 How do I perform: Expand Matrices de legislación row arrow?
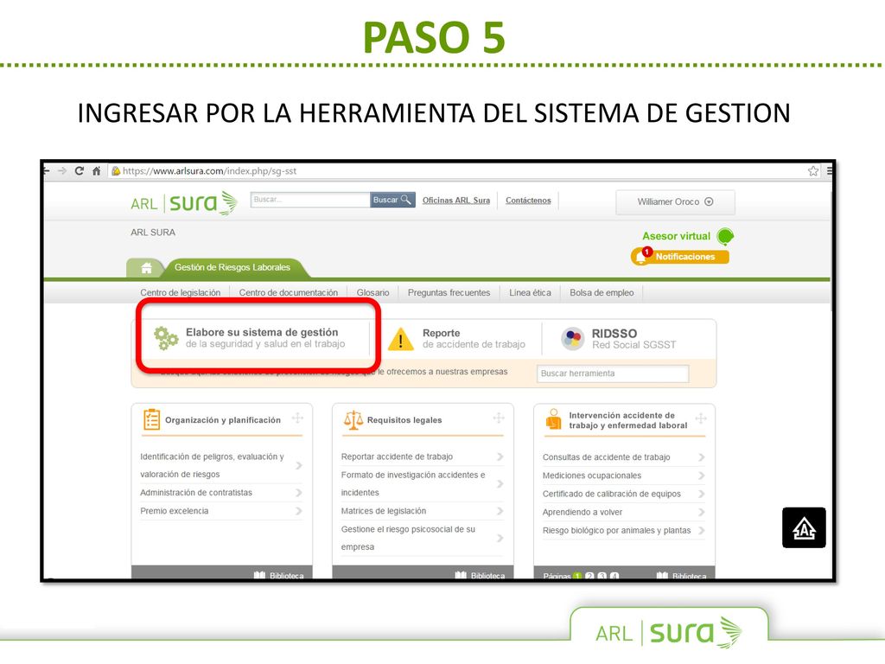(x=500, y=511)
